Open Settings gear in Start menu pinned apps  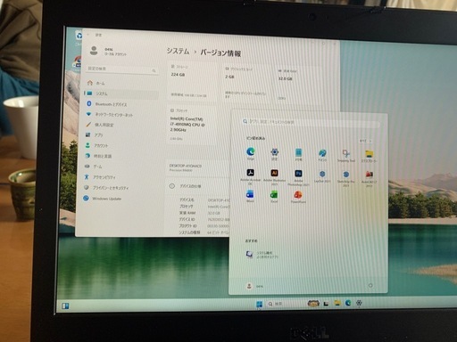[274, 154]
